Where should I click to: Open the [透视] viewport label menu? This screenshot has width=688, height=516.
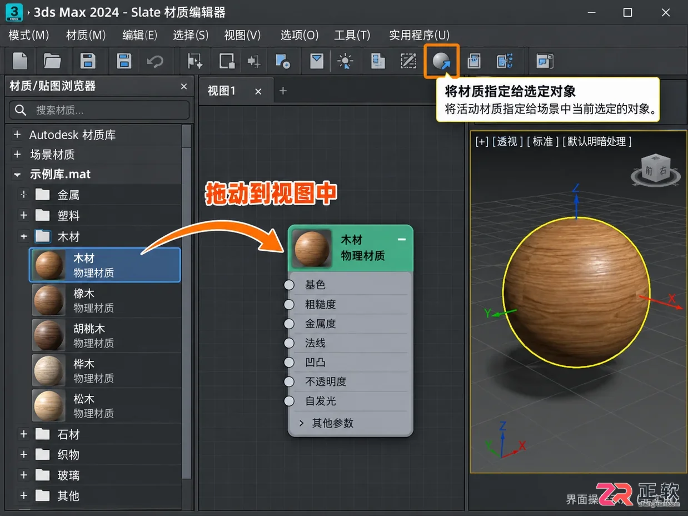pos(507,142)
